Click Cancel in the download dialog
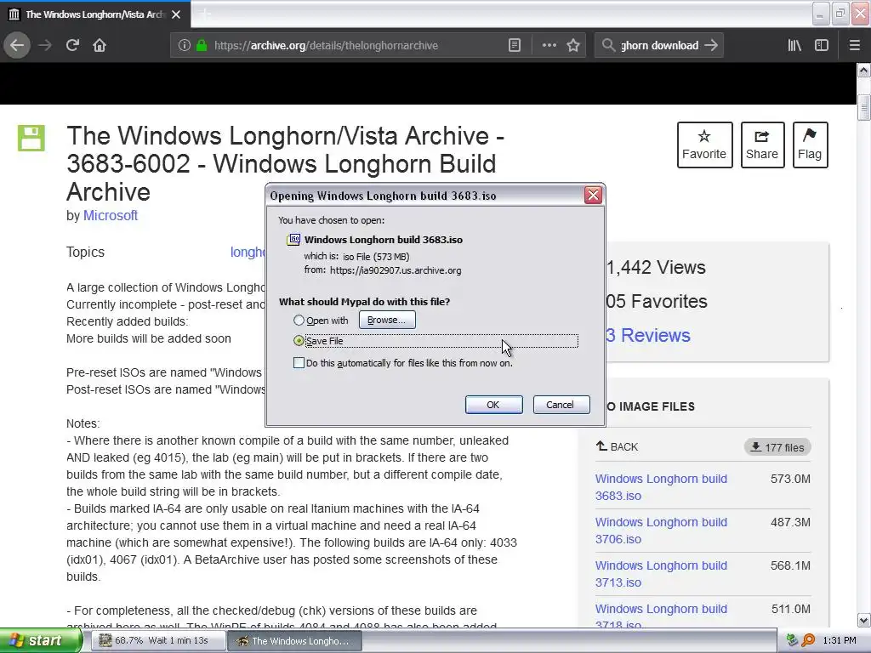The height and width of the screenshot is (653, 871). [x=561, y=405]
